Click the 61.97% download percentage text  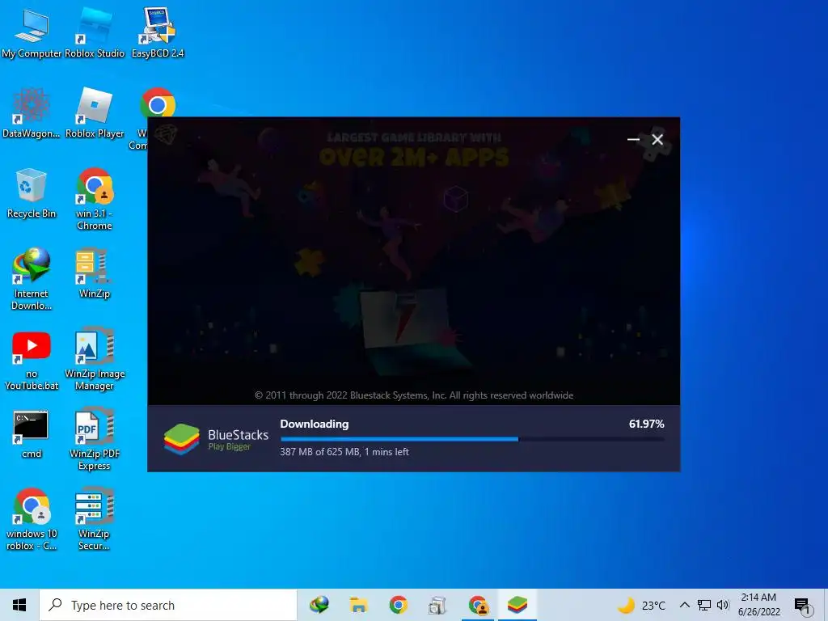(x=646, y=424)
